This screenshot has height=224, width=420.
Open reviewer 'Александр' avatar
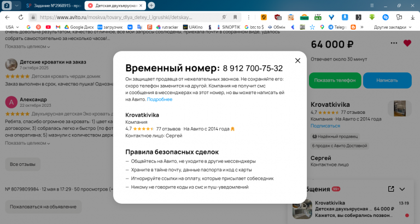click(x=11, y=102)
